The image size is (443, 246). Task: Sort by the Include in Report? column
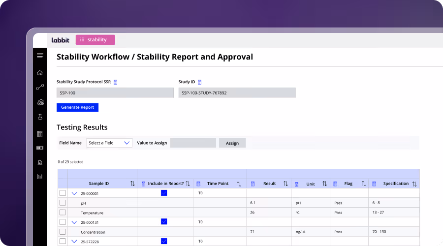tap(188, 184)
